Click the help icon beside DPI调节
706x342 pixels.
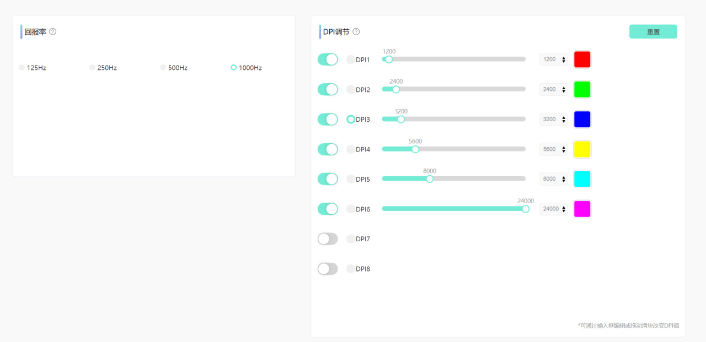pyautogui.click(x=356, y=31)
